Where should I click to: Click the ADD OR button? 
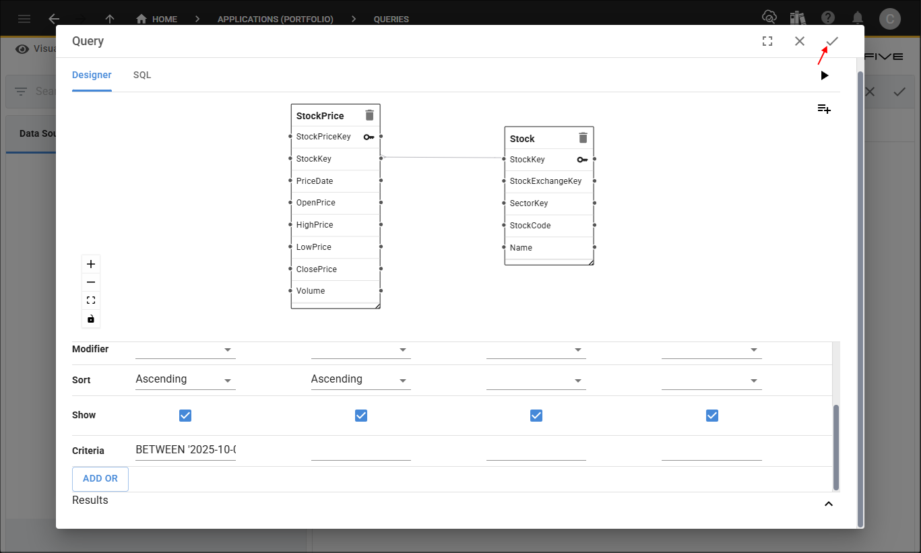[x=100, y=479]
